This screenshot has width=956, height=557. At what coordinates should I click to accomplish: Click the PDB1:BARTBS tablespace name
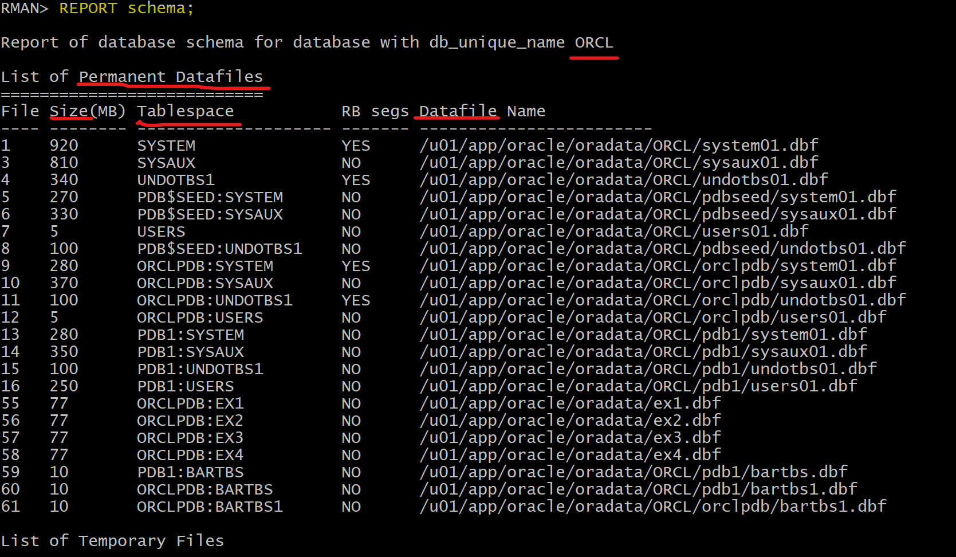point(191,472)
